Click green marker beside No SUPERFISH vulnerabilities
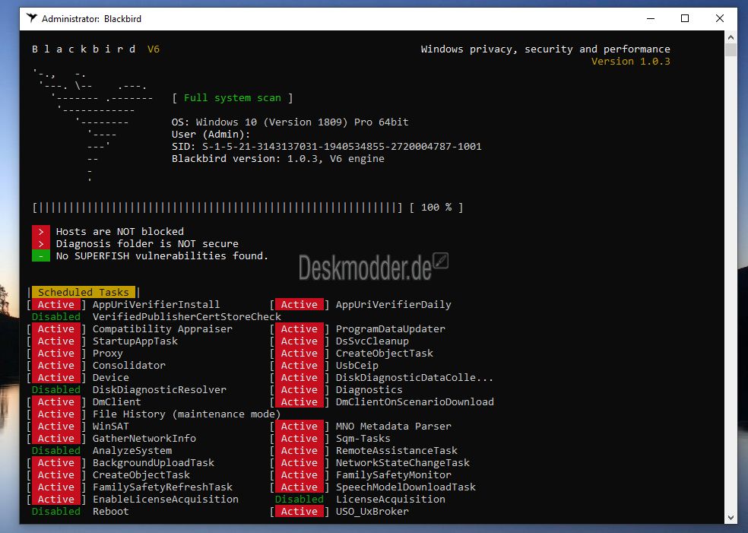This screenshot has height=533, width=748. [41, 255]
